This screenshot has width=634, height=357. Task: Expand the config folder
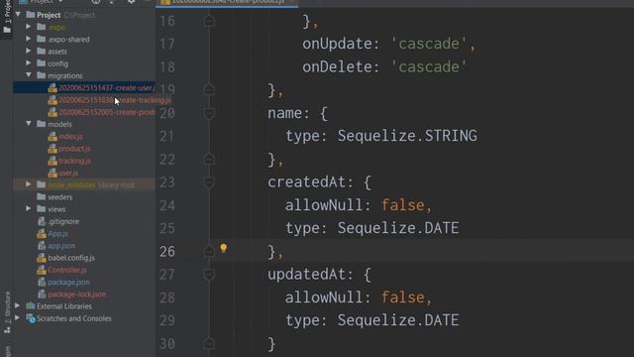29,63
